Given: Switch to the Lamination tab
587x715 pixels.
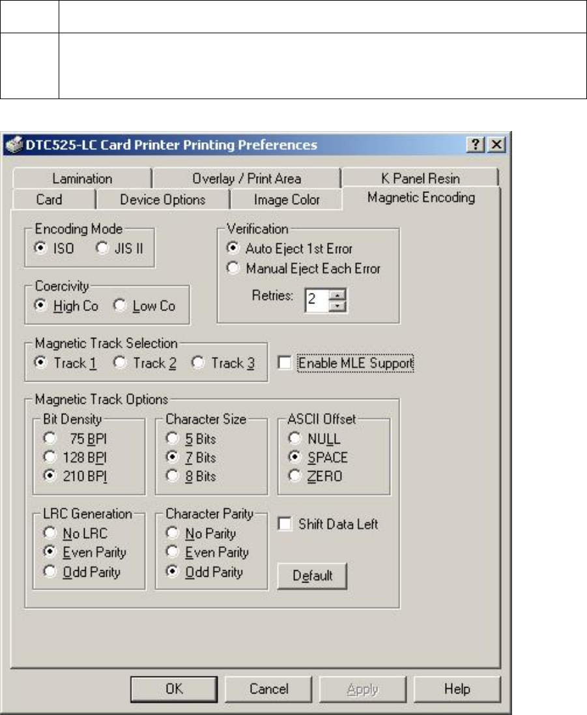Looking at the screenshot, I should pyautogui.click(x=83, y=178).
